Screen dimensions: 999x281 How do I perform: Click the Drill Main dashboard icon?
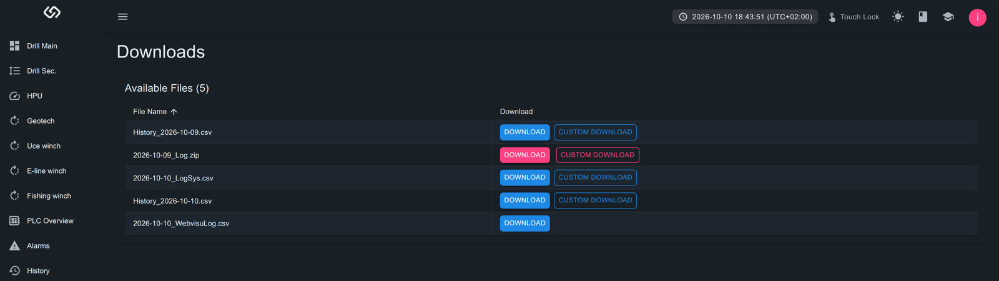click(x=14, y=46)
